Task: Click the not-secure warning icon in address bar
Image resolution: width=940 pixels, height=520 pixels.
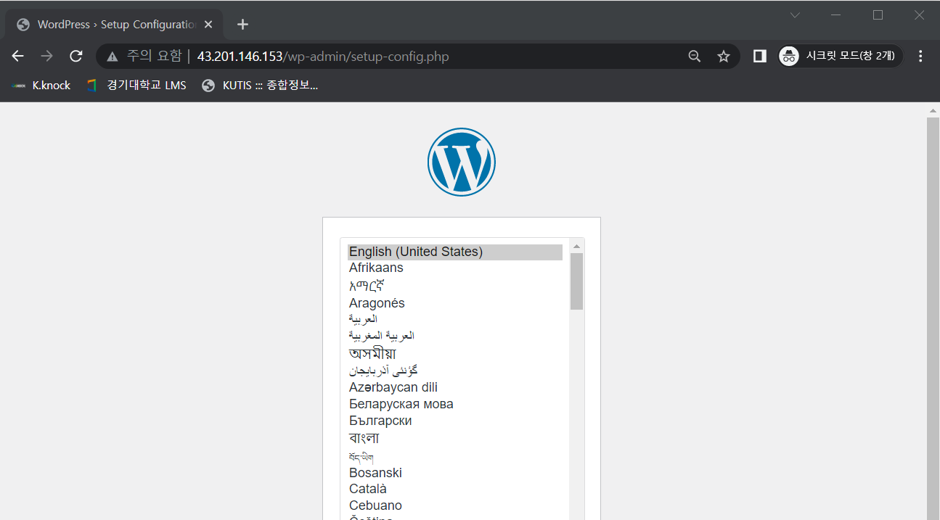Action: (x=112, y=56)
